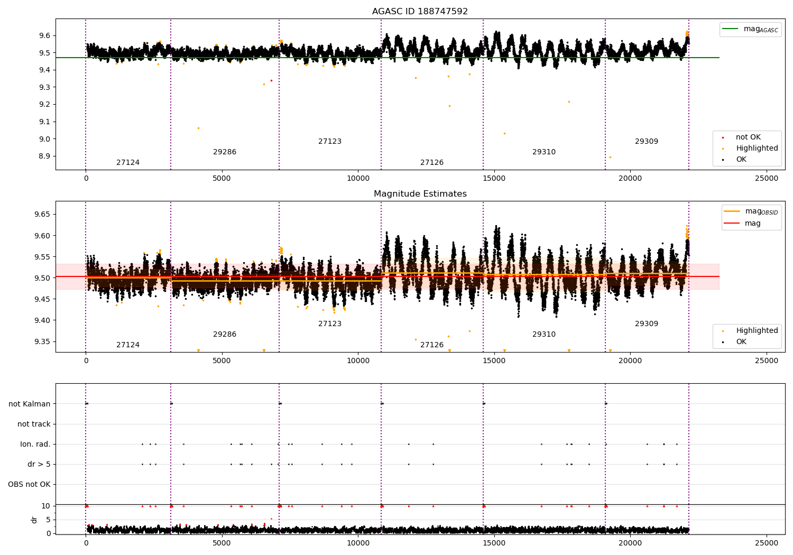Image resolution: width=793 pixels, height=555 pixels.
Task: Click the 9.0 tick on top plot y-axis
Action: coord(44,139)
